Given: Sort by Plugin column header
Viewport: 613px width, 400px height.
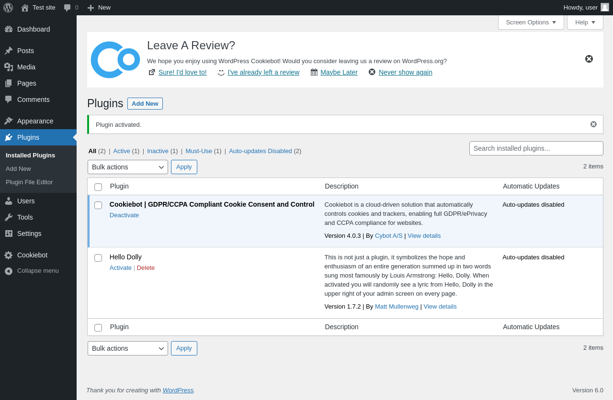Looking at the screenshot, I should coord(119,186).
